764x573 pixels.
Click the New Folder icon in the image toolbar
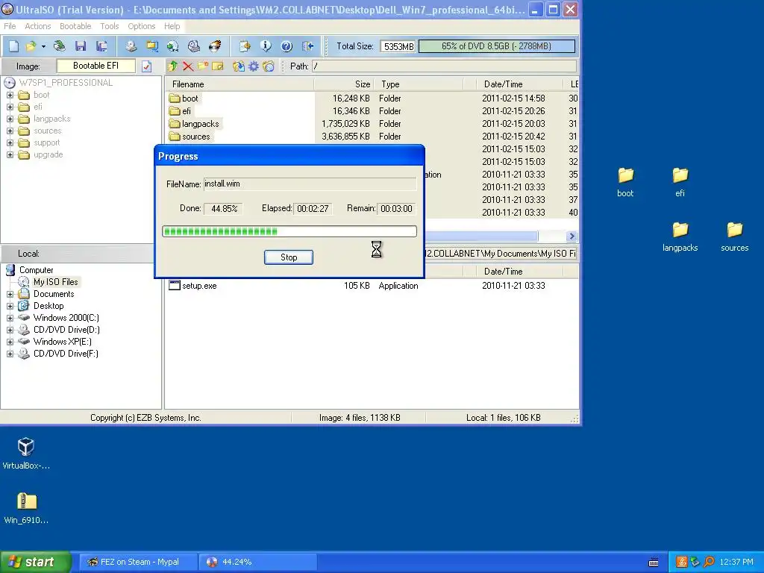click(x=203, y=66)
